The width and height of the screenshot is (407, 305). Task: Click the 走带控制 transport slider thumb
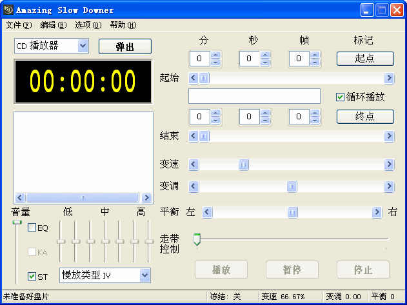click(197, 239)
